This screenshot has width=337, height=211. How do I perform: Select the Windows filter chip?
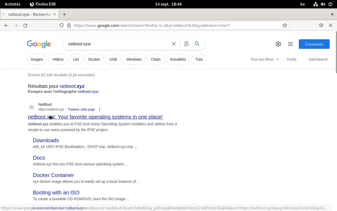coord(134,59)
